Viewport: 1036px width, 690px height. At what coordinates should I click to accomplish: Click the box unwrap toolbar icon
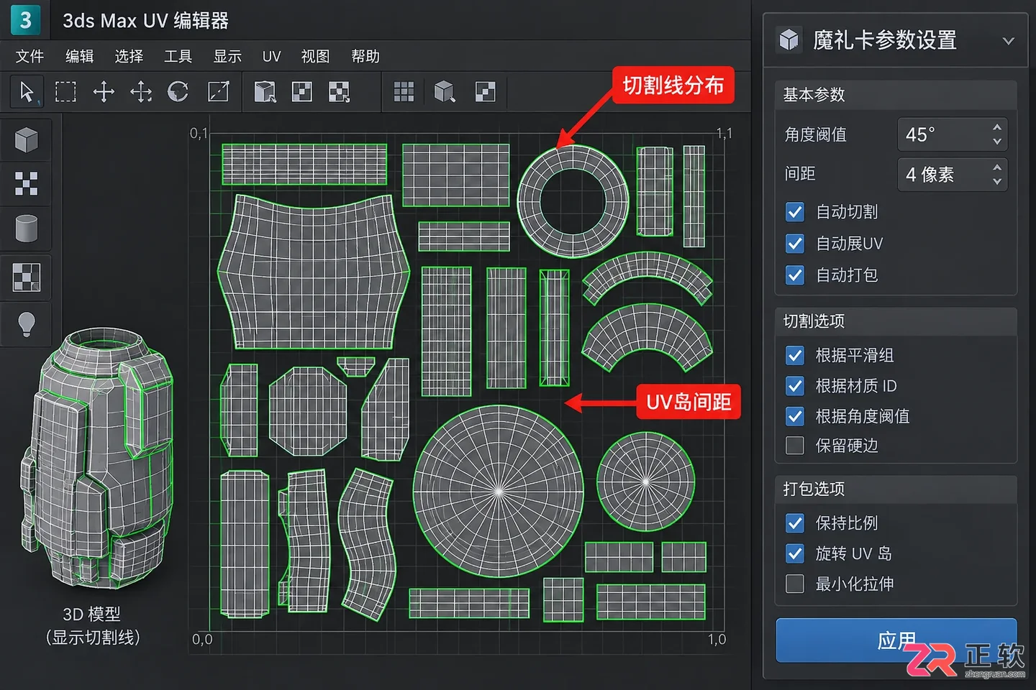pyautogui.click(x=265, y=92)
